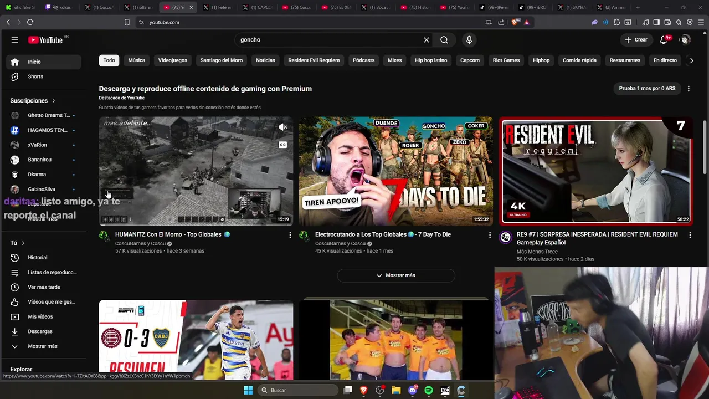Open YouTube notifications bell
Image resolution: width=709 pixels, height=399 pixels.
[664, 40]
